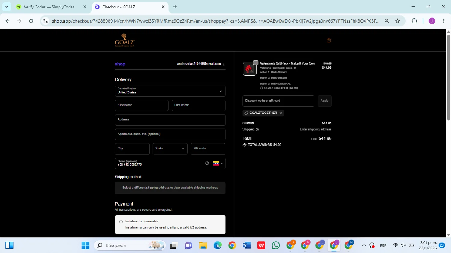451x253 pixels.
Task: Open the notification center bell badge
Action: [x=442, y=245]
